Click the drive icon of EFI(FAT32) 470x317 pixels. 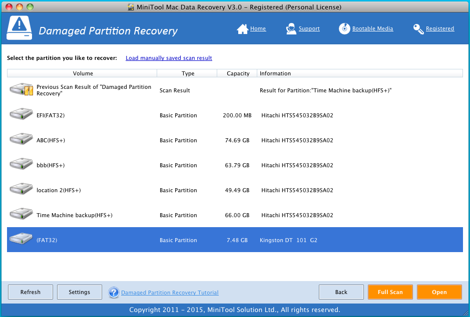[x=21, y=114]
